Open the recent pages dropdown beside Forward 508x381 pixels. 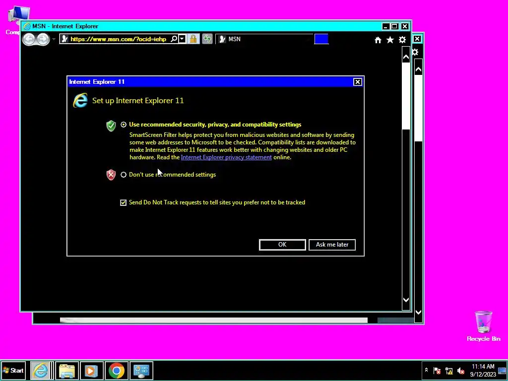54,39
